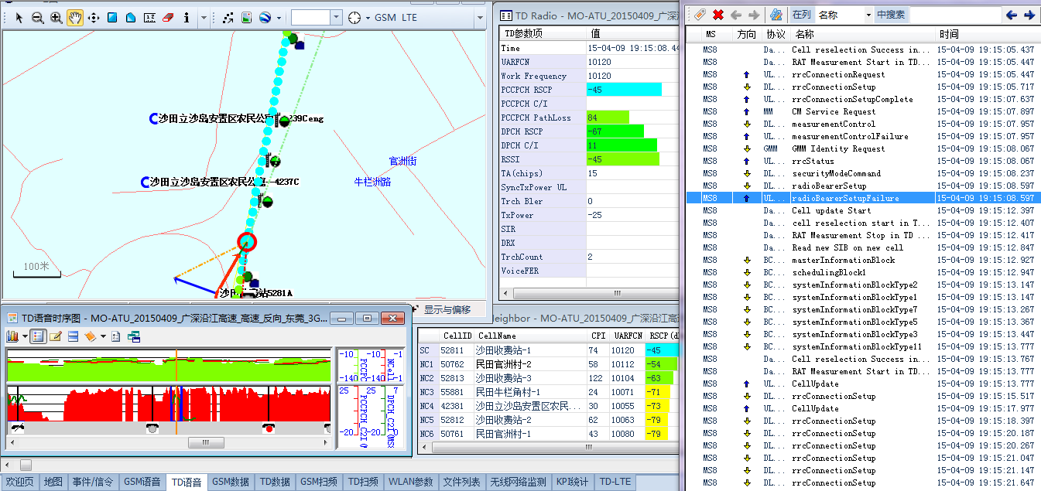Open the 事件/信令 tab

[x=93, y=482]
